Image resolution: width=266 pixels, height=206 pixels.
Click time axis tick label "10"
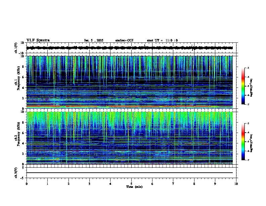(236, 184)
